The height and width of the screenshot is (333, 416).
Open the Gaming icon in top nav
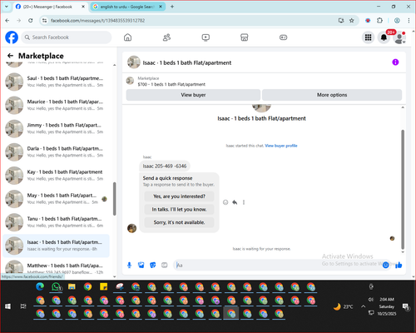283,37
